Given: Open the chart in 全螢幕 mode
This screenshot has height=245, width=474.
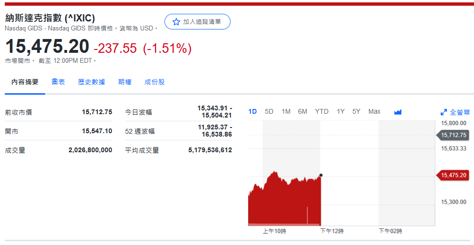Looking at the screenshot, I should click(455, 112).
